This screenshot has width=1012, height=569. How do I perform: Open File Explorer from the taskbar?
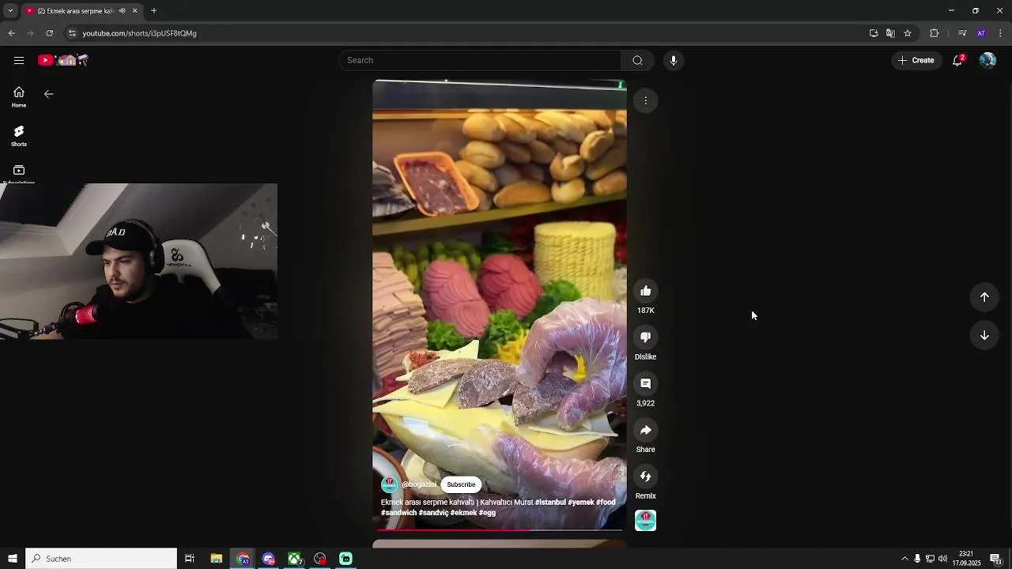click(217, 559)
